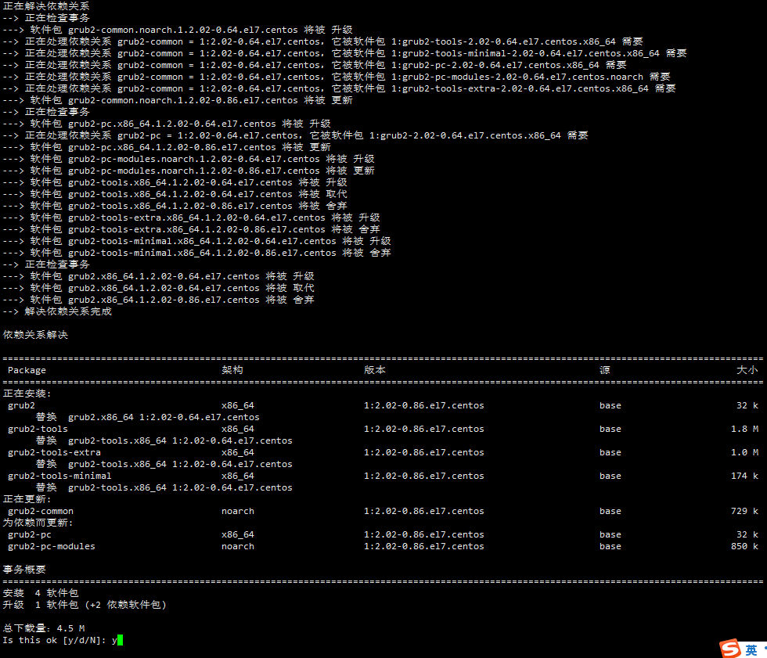This screenshot has width=767, height=658.
Task: Click the green terminal cursor after y
Action: (x=121, y=640)
